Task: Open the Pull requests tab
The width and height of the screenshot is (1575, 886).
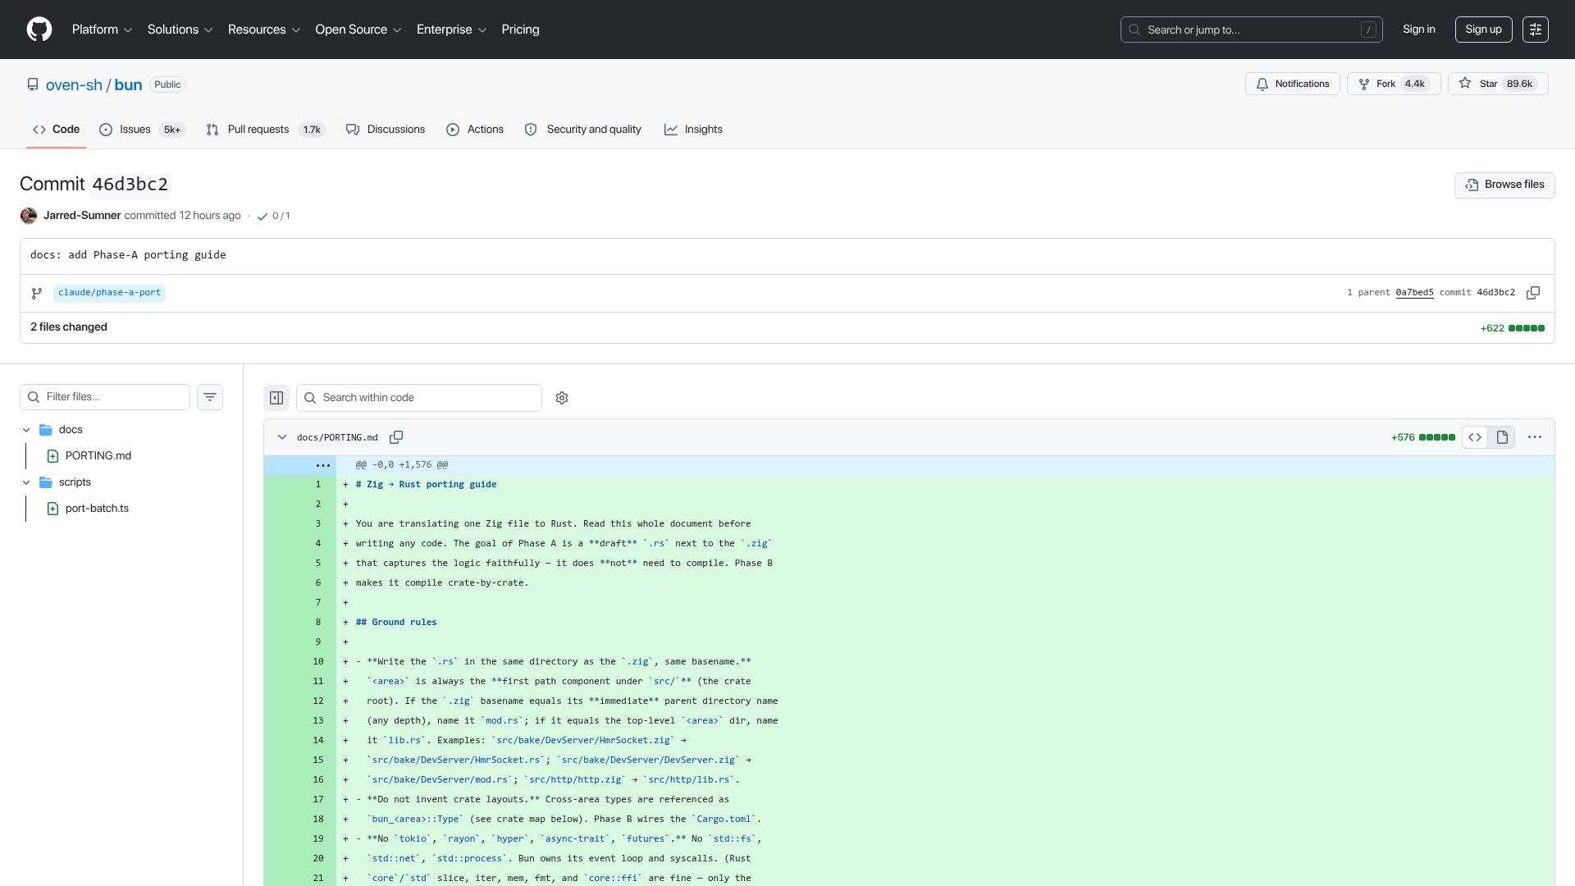Action: (266, 130)
